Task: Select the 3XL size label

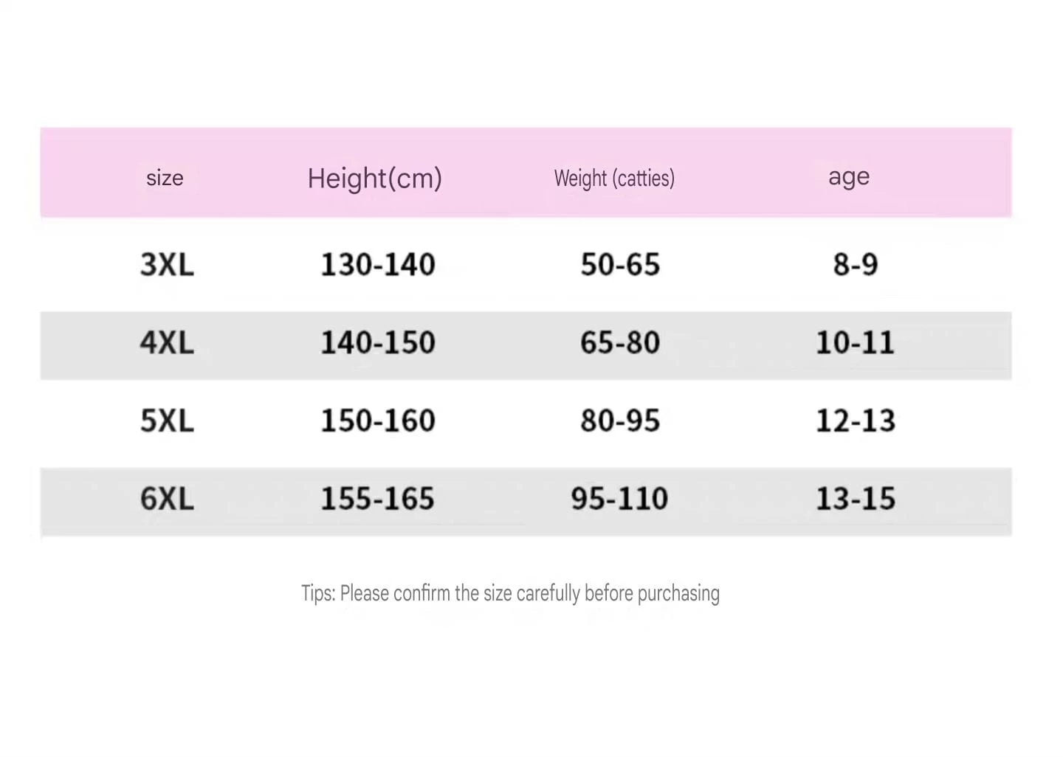Action: pyautogui.click(x=167, y=264)
